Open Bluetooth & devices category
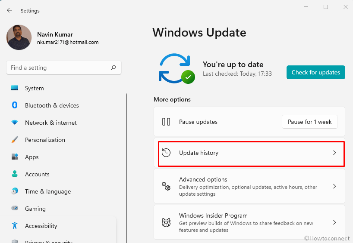Screen dimensions: 353x243 (52, 105)
